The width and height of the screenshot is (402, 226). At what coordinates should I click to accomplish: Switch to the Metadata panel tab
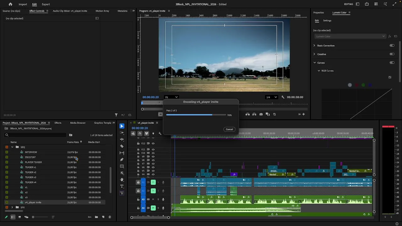point(122,11)
